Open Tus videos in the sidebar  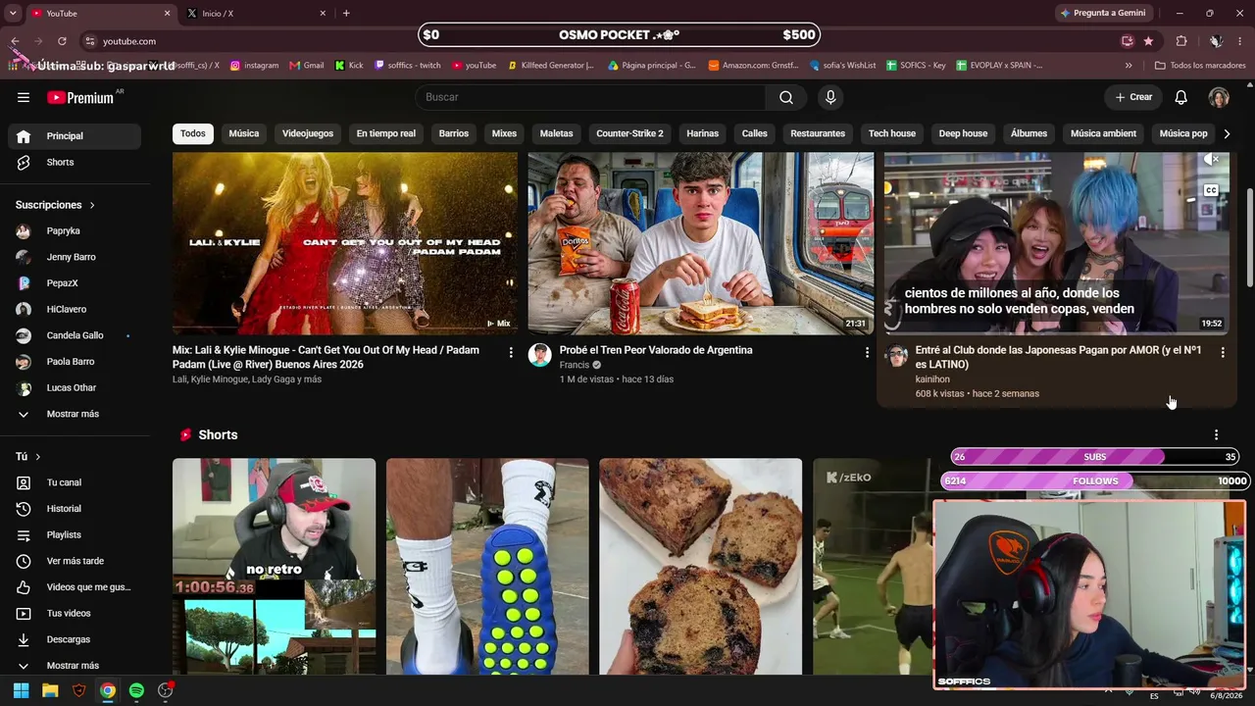(71, 613)
